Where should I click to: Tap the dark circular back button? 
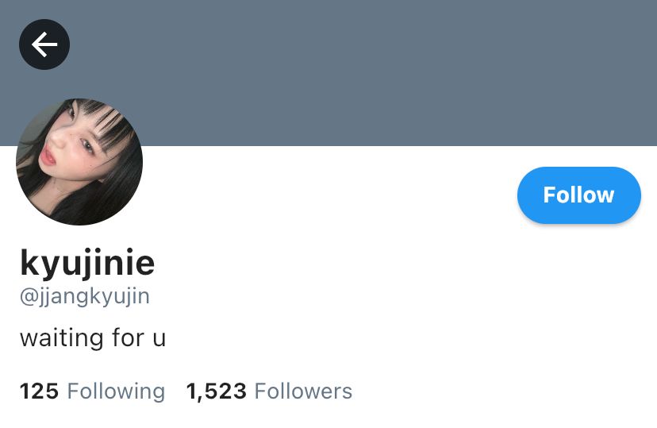tap(44, 44)
